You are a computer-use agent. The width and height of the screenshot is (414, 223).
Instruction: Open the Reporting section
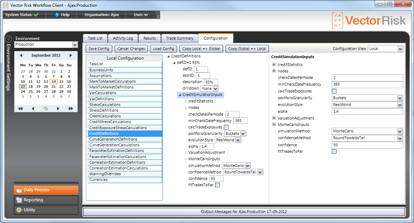pyautogui.click(x=46, y=200)
